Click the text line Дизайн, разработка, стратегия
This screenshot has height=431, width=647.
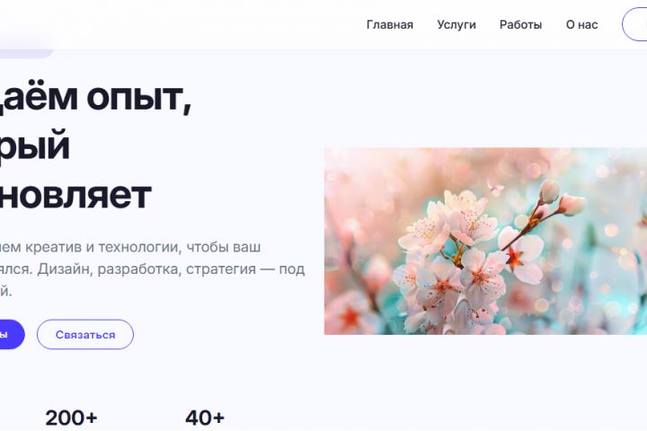[152, 268]
